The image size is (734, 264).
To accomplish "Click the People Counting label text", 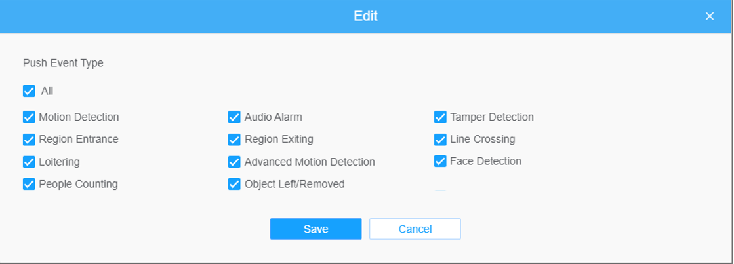I will [x=78, y=184].
